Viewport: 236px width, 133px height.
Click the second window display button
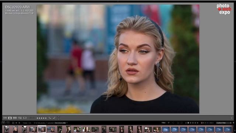coord(8,123)
